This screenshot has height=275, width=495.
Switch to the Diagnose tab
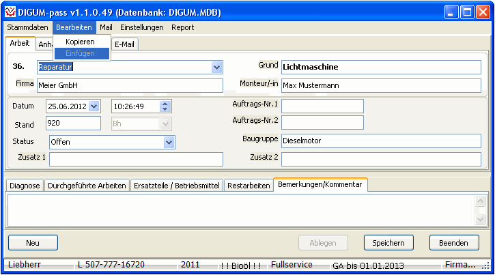[25, 186]
